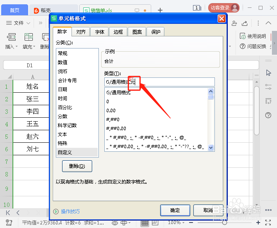This screenshot has height=228, width=277.
Task: Select #,##0.00 format in type list
Action: [156, 129]
